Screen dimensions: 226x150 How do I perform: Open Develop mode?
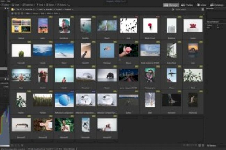(x=216, y=5)
